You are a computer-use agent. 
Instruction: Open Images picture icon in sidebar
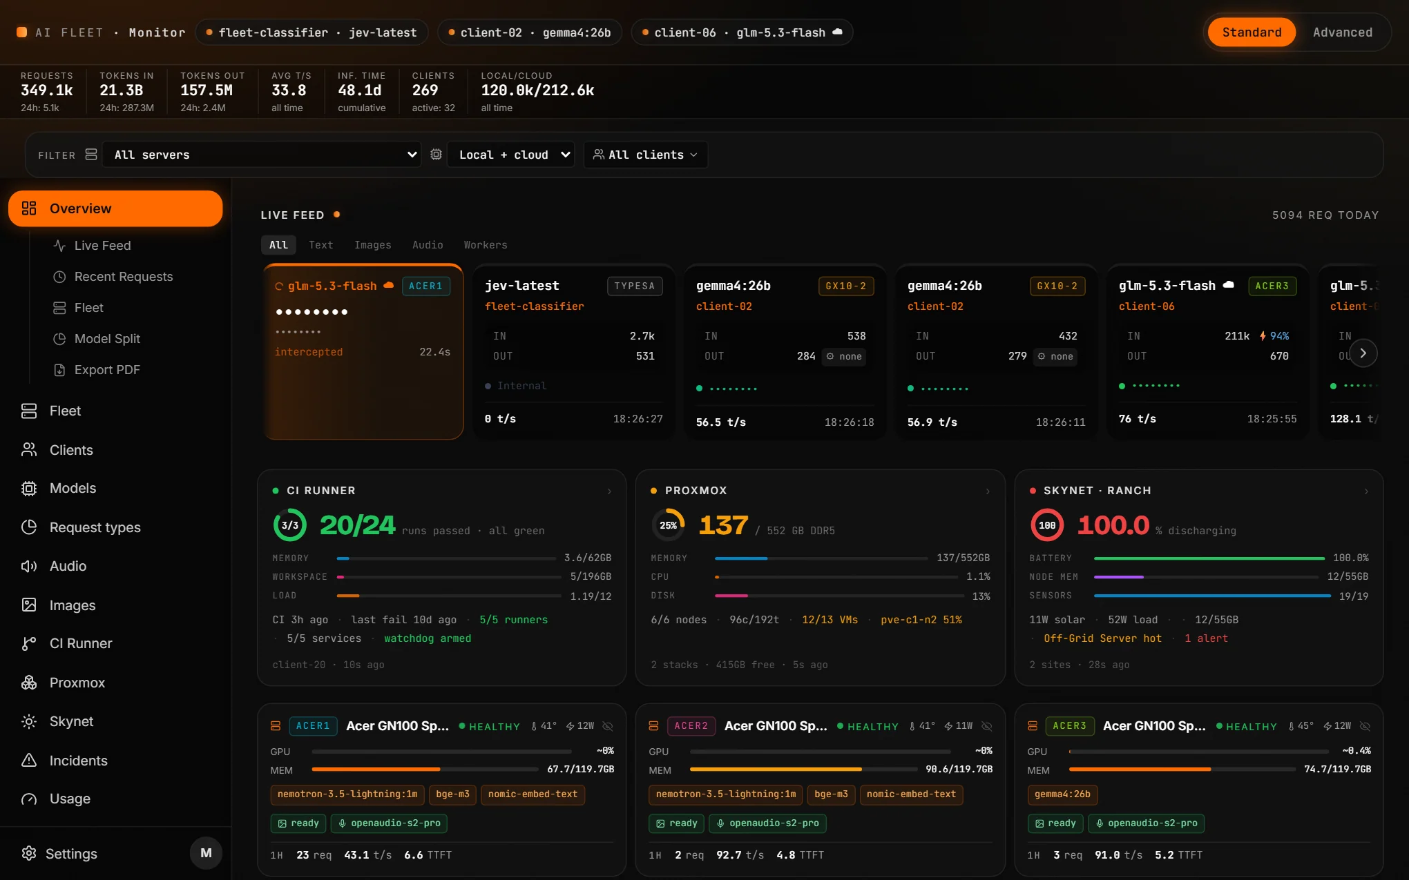(29, 605)
